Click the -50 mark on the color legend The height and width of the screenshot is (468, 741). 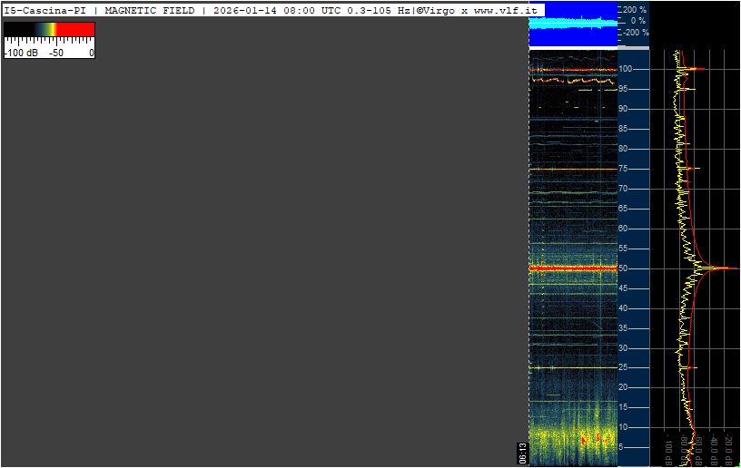point(56,53)
